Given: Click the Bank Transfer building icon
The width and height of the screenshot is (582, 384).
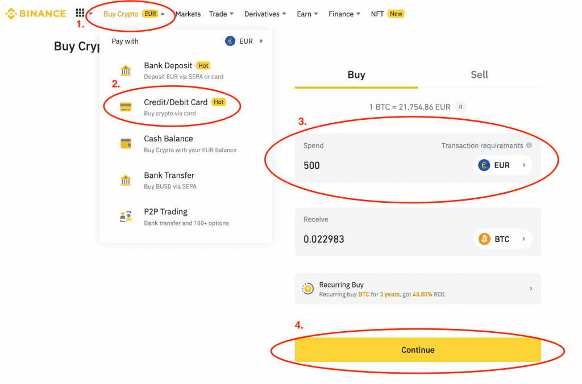Looking at the screenshot, I should (126, 180).
